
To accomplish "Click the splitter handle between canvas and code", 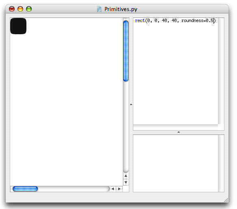I will click(x=131, y=104).
